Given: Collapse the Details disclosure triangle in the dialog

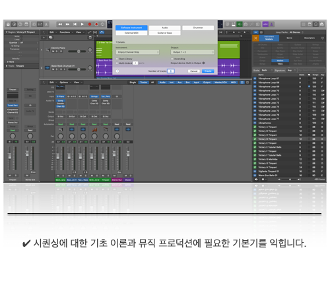Looking at the screenshot, I should [116, 42].
